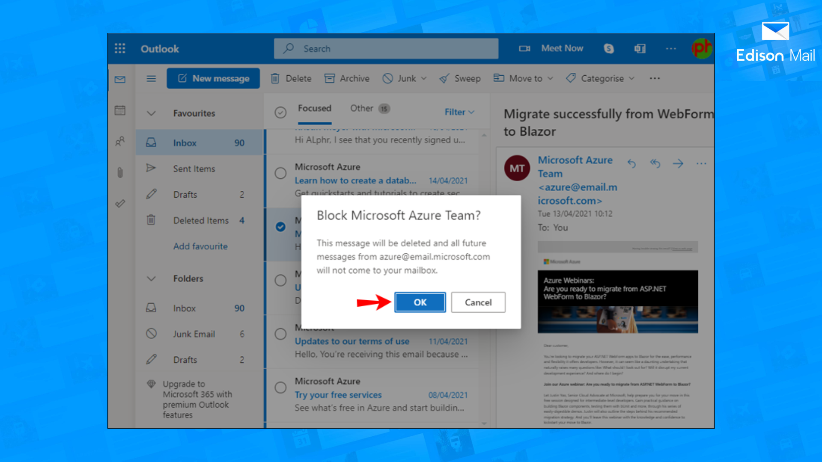Open the Microsoft 365 app launcher grid
Image resolution: width=822 pixels, height=462 pixels.
120,48
